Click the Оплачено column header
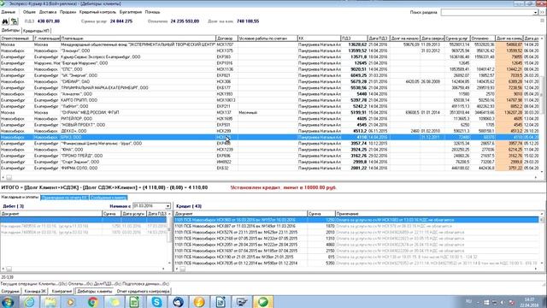Viewport: 547px width, 308px height. (x=482, y=38)
